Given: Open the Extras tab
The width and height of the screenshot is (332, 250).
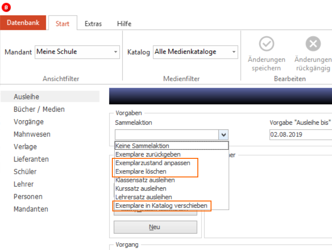Looking at the screenshot, I should click(x=93, y=24).
